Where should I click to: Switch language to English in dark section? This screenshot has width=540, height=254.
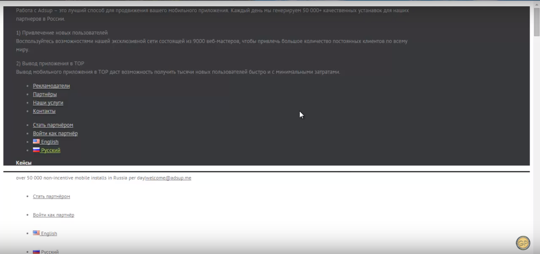click(x=49, y=142)
